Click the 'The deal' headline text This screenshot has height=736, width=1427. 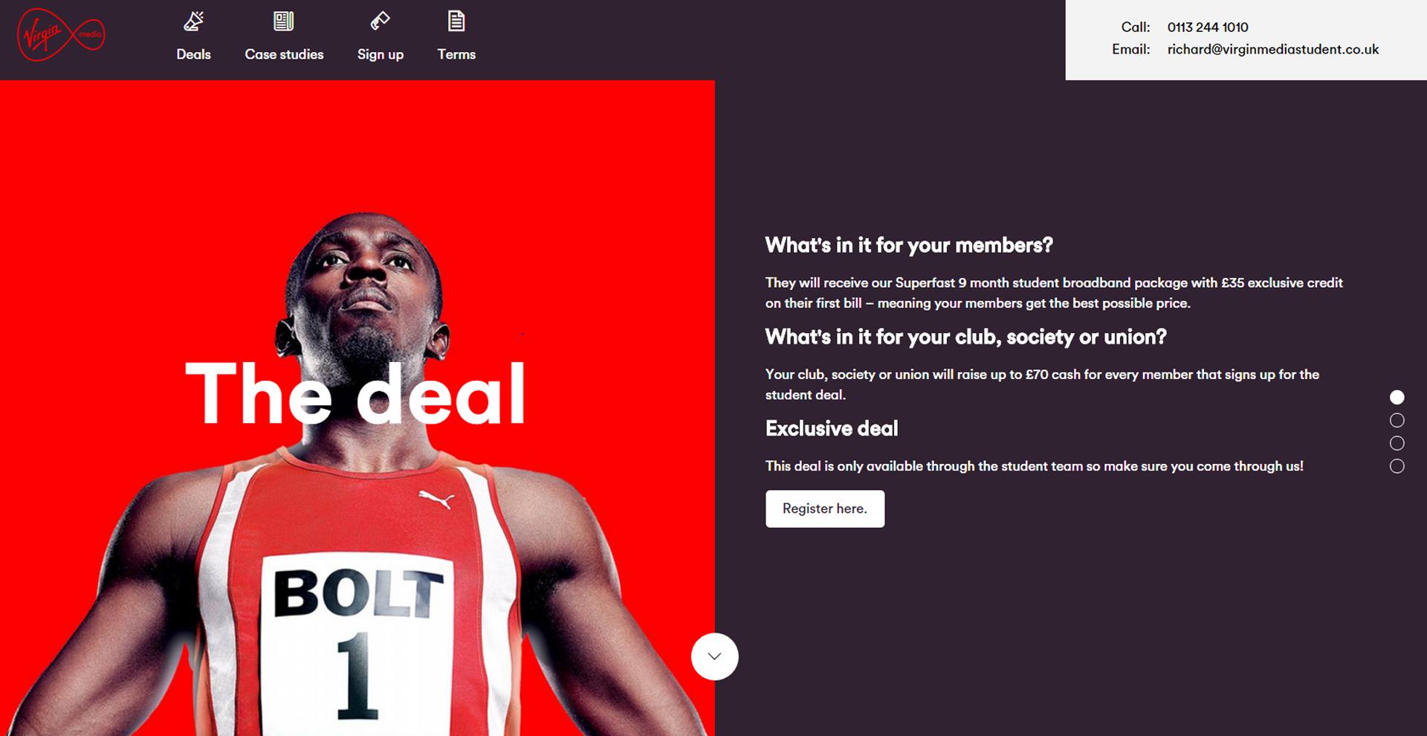coord(356,393)
